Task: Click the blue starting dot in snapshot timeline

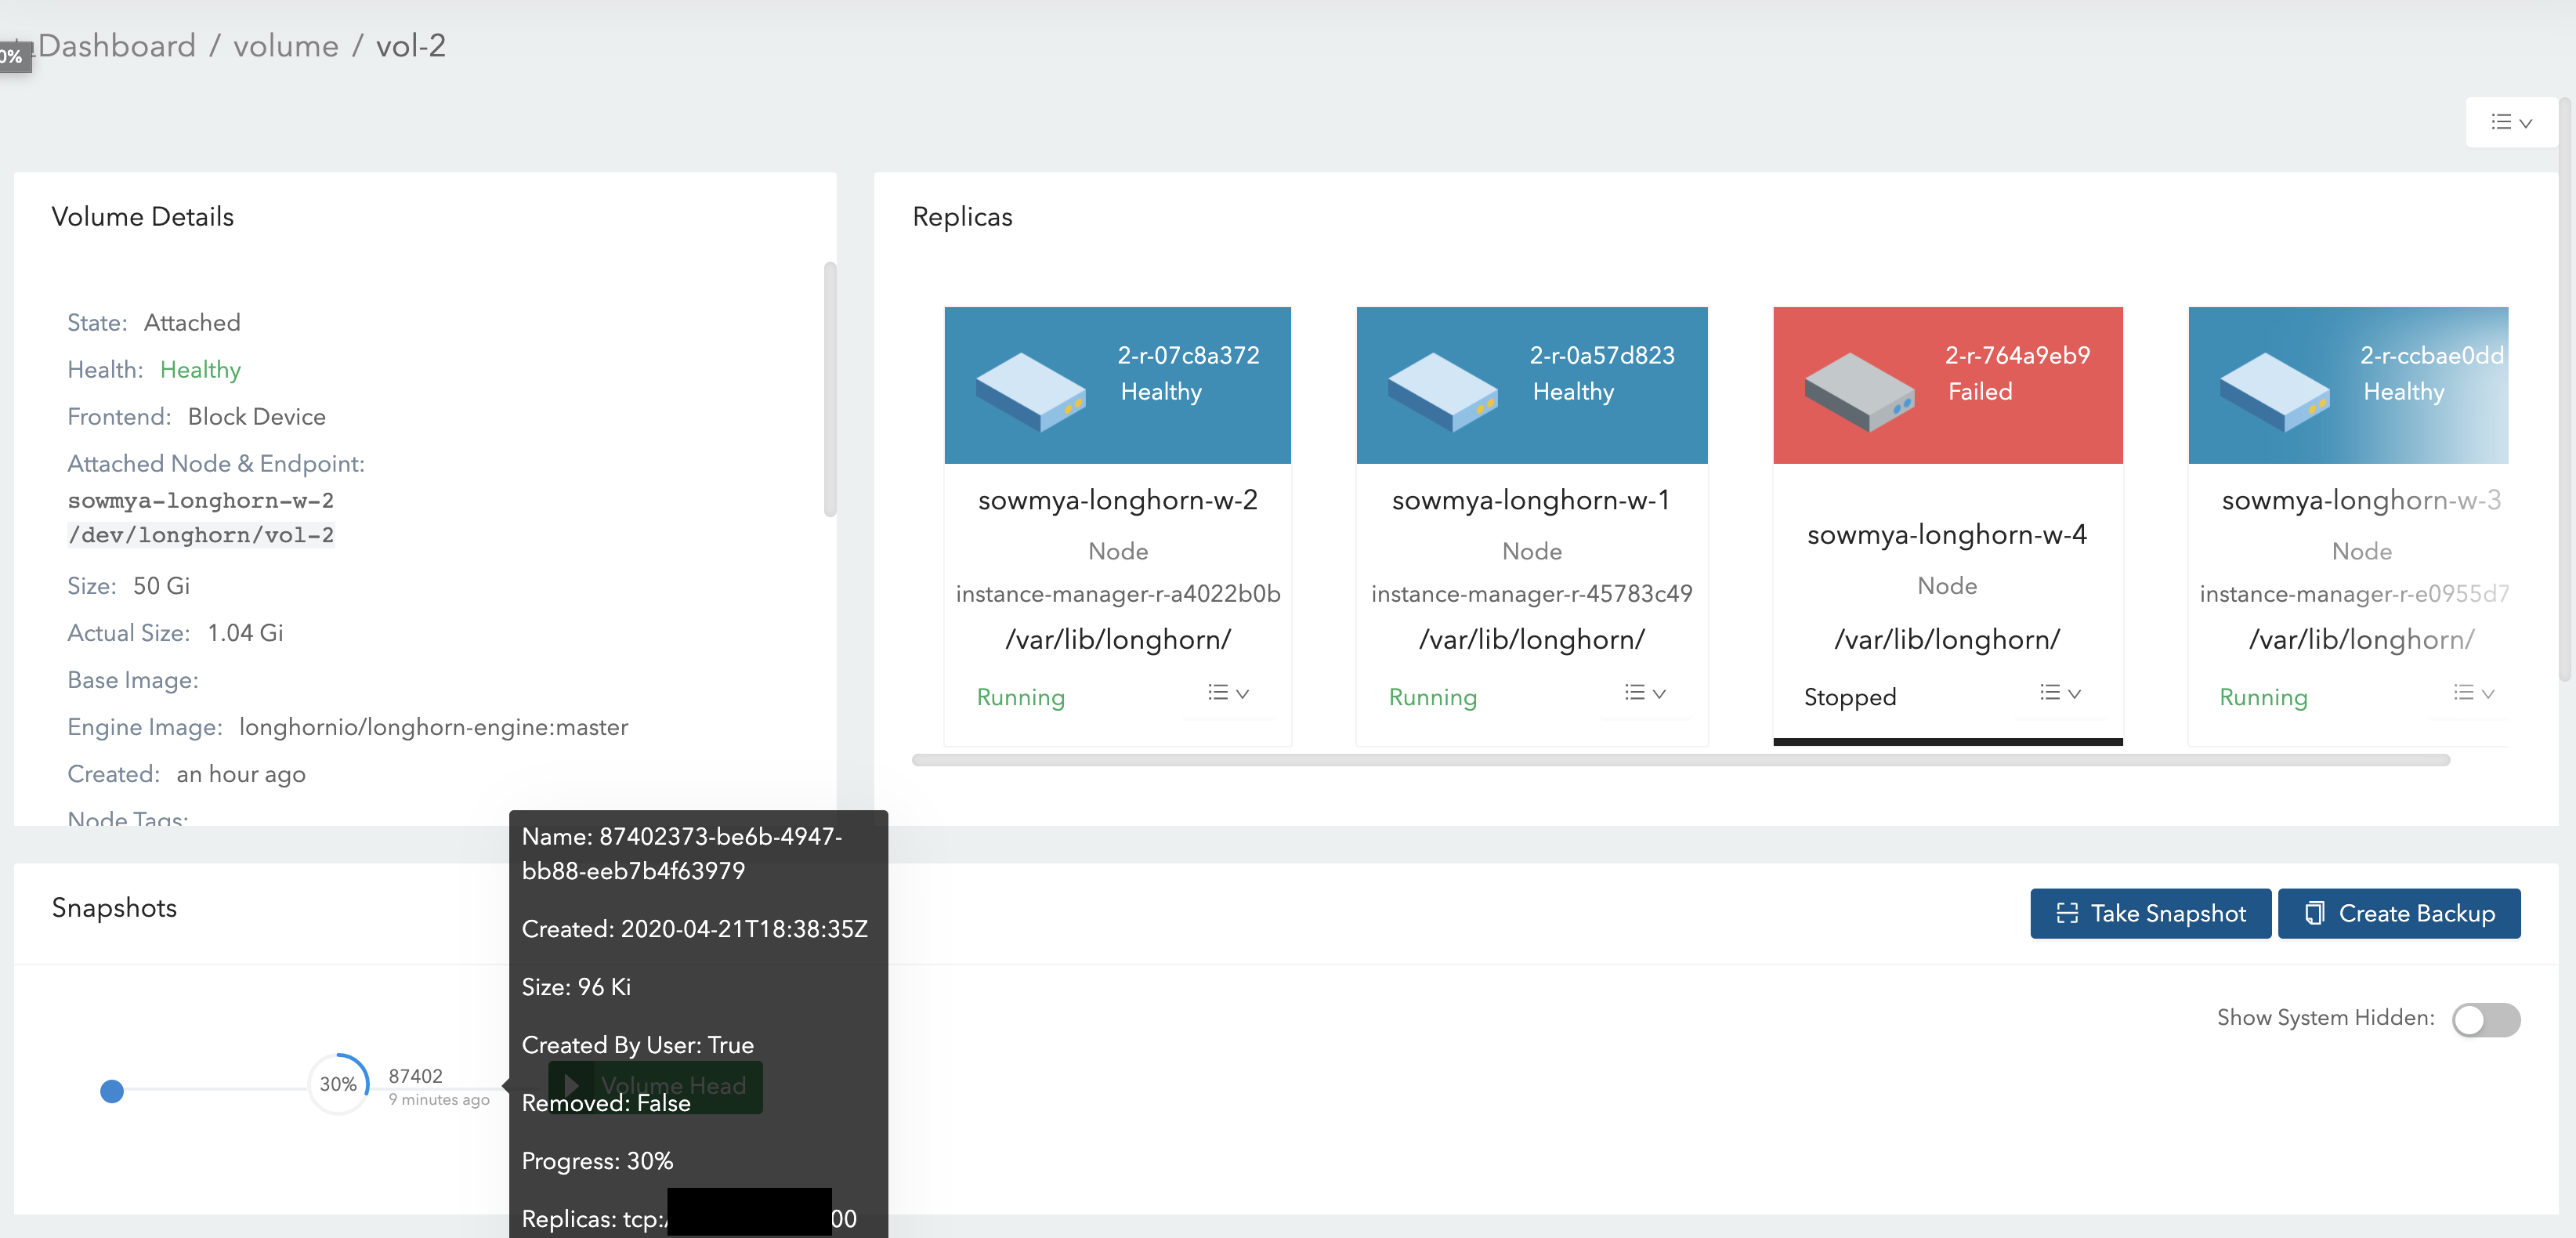Action: [x=112, y=1091]
